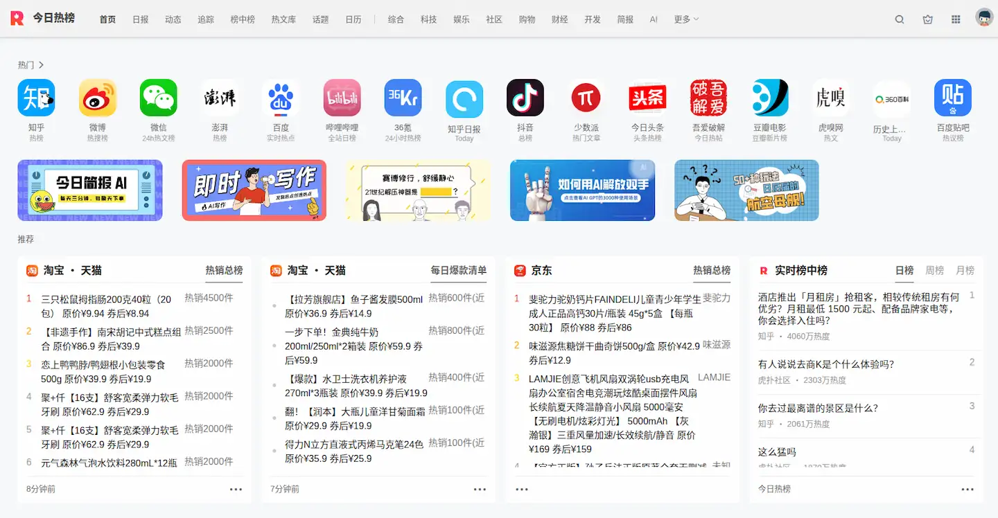Open the 赛博修行 舒缓静心 banner
This screenshot has width=998, height=518.
(x=419, y=190)
